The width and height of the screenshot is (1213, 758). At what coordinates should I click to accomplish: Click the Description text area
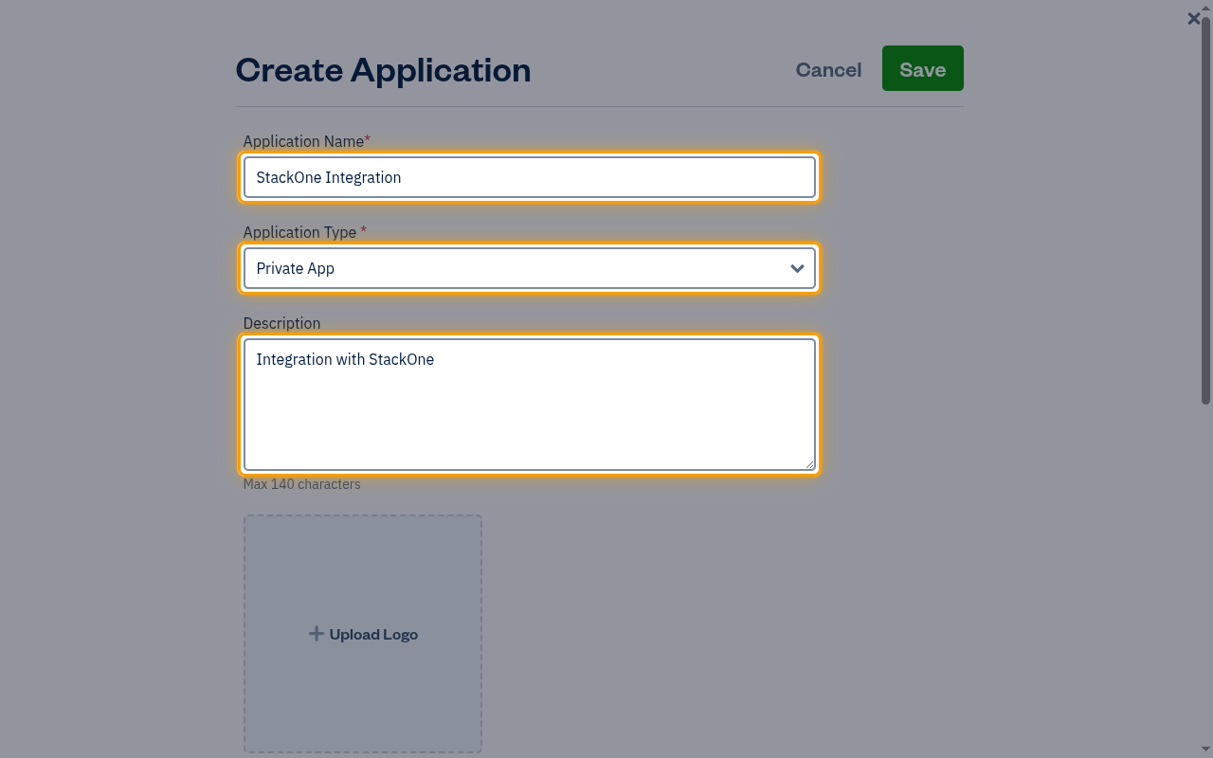(x=530, y=405)
